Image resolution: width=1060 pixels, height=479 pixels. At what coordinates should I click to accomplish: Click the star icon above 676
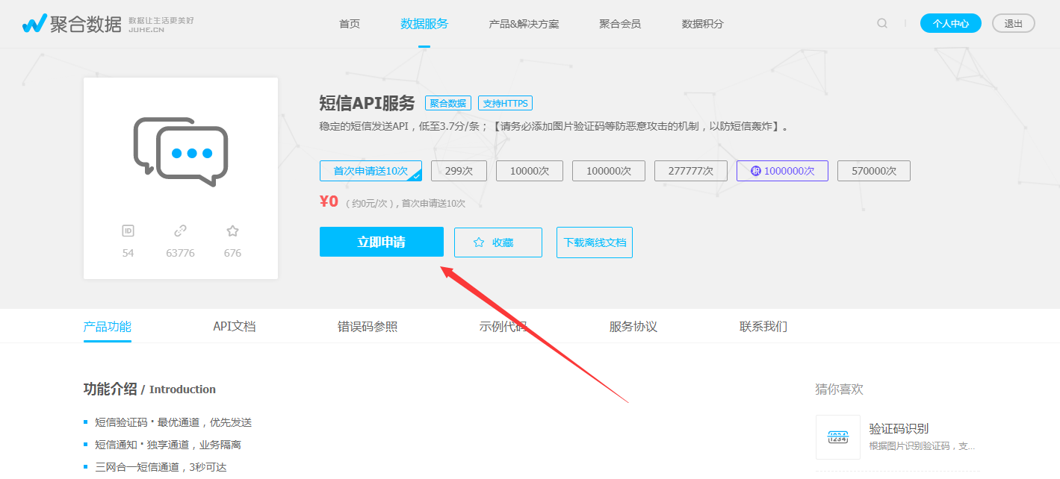[x=232, y=231]
